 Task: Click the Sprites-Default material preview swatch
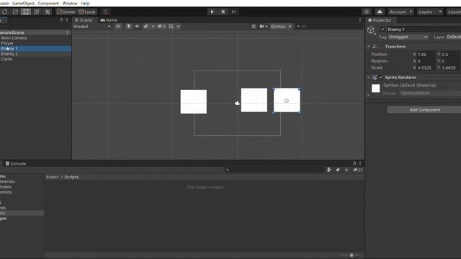click(x=375, y=88)
